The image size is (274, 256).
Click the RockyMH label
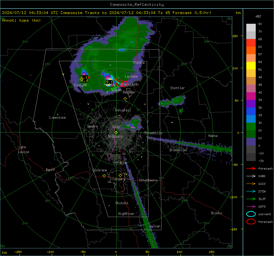coord(80,85)
